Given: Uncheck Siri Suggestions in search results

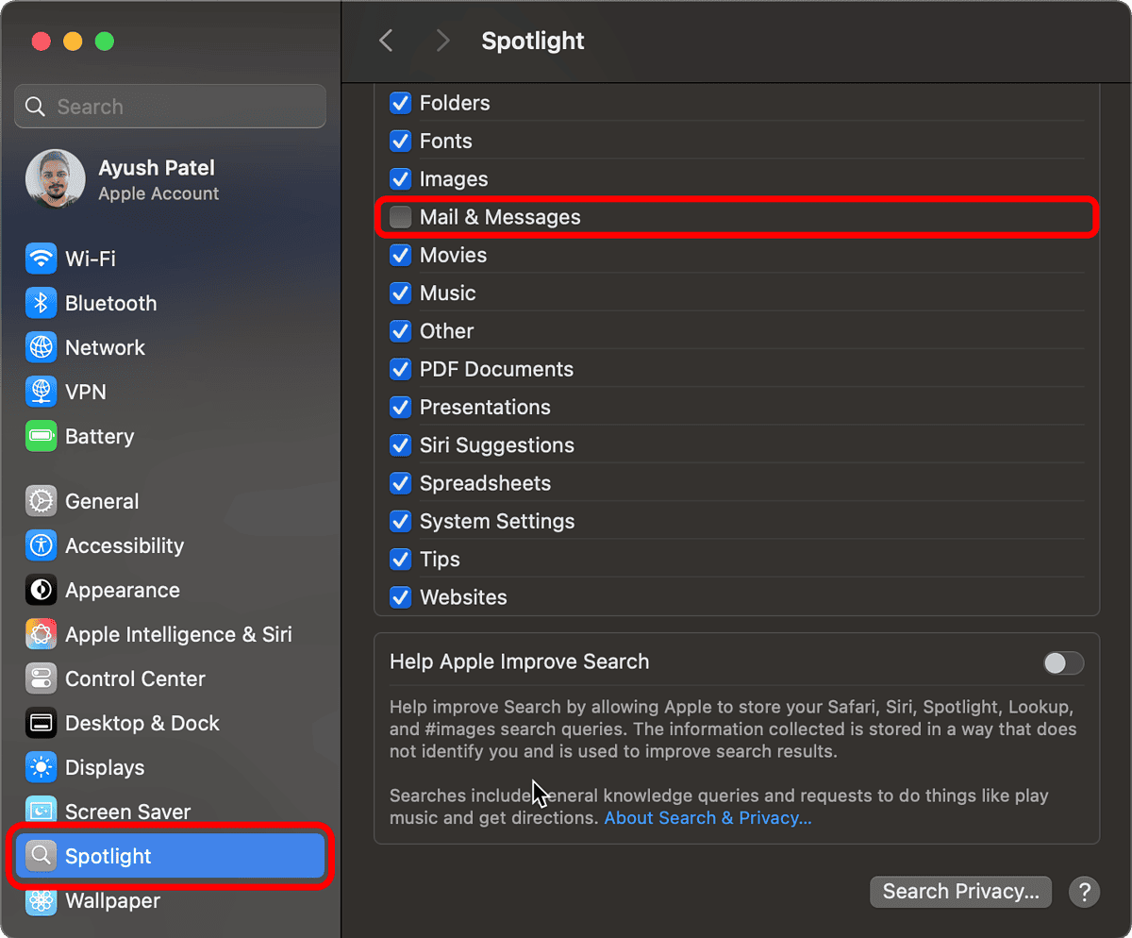Looking at the screenshot, I should 400,444.
